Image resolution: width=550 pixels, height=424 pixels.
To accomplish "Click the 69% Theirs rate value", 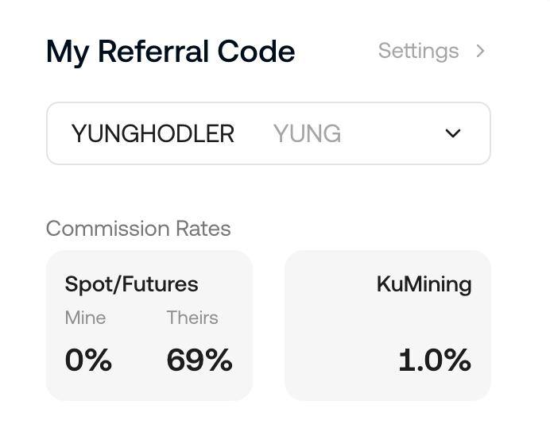I will pyautogui.click(x=199, y=360).
